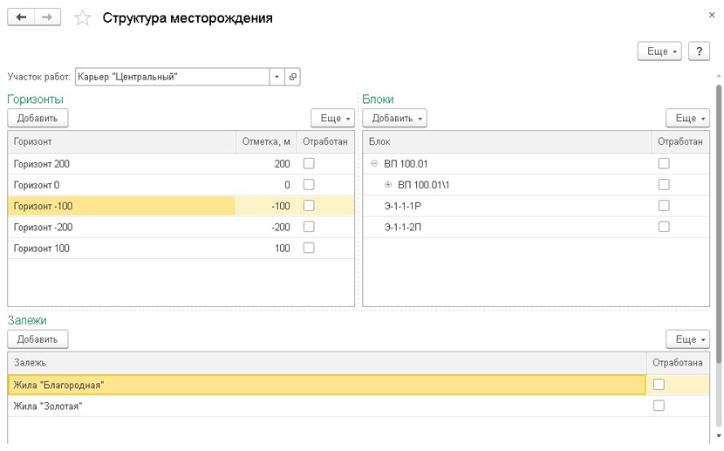Mark block Э-1-1-1Р as Отработан
The width and height of the screenshot is (724, 451).
[664, 206]
